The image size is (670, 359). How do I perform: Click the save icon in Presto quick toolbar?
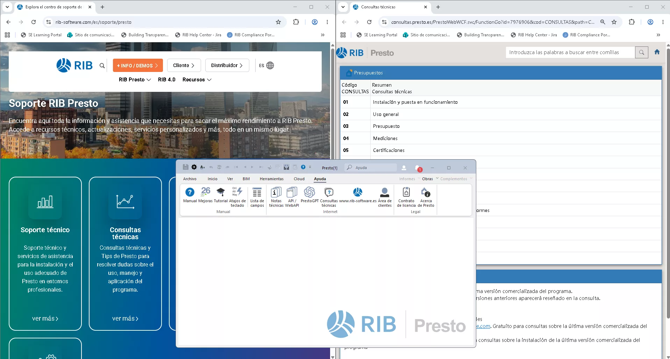pos(186,167)
